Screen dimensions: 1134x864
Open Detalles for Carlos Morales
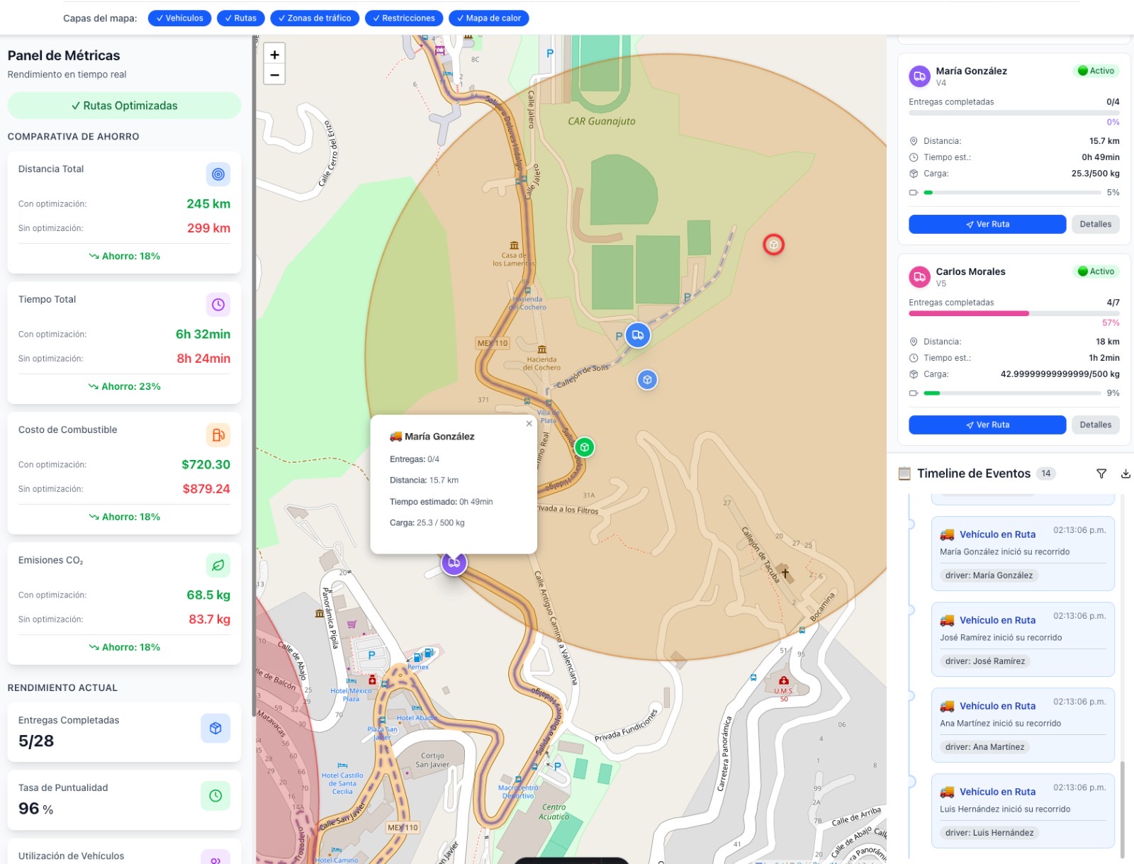1095,425
